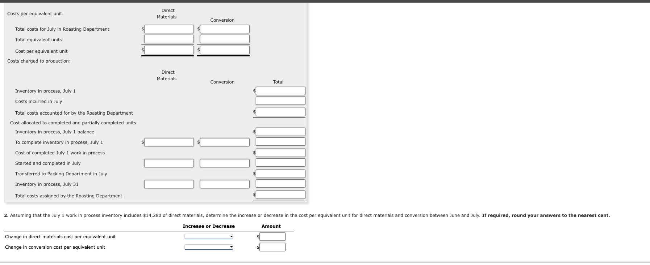Select Inventory in process, July 31 Conversion field
The width and height of the screenshot is (650, 265).
225,184
